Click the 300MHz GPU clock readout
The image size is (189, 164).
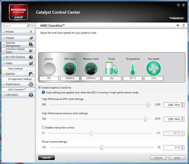(x=70, y=78)
